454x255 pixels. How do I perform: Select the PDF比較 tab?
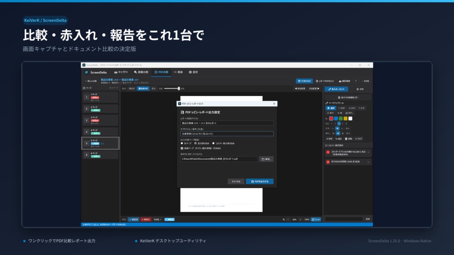pos(161,72)
